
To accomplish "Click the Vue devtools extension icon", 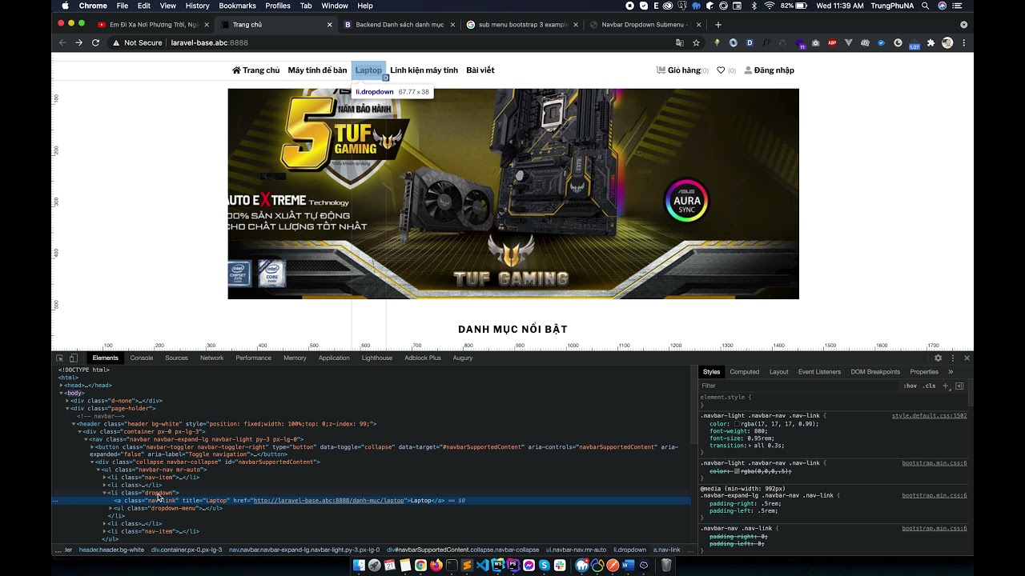I will (x=850, y=42).
